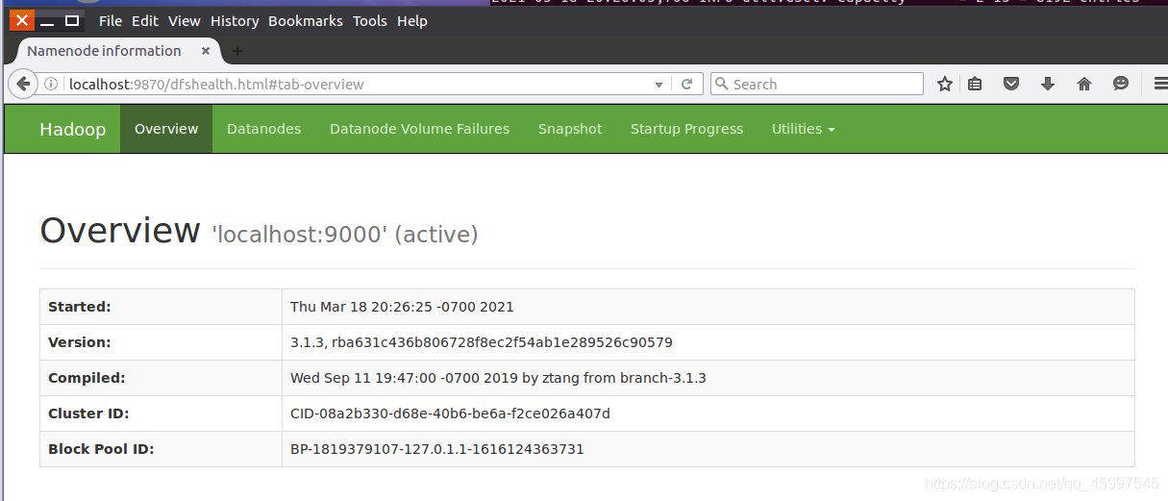The width and height of the screenshot is (1168, 501).
Task: Click the 'Block Pool ID:' row label
Action: pyautogui.click(x=101, y=449)
